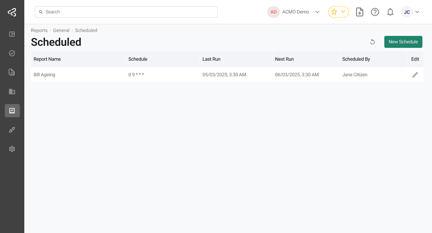This screenshot has width=432, height=233.
Task: Refresh the scheduled reports list
Action: coord(373,42)
